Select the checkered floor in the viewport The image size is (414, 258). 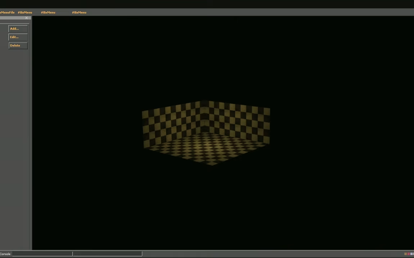[208, 149]
